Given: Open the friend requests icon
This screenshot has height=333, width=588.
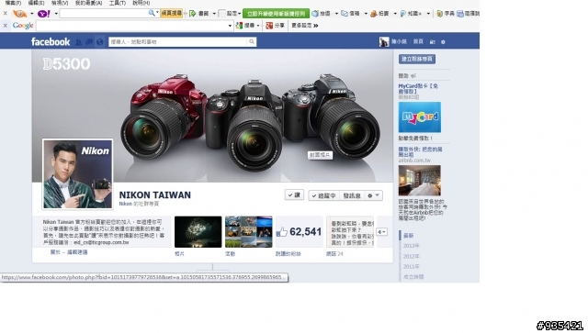Looking at the screenshot, I should tap(79, 42).
